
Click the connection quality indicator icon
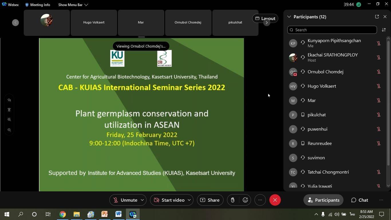(x=359, y=4)
